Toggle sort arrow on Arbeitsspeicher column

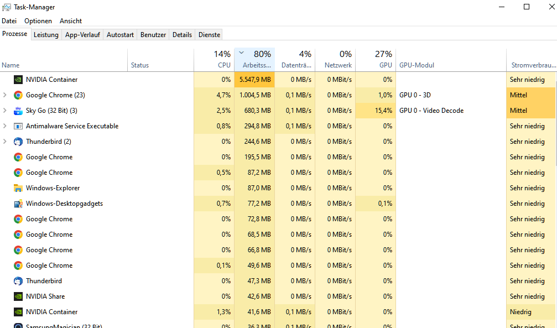(x=241, y=53)
